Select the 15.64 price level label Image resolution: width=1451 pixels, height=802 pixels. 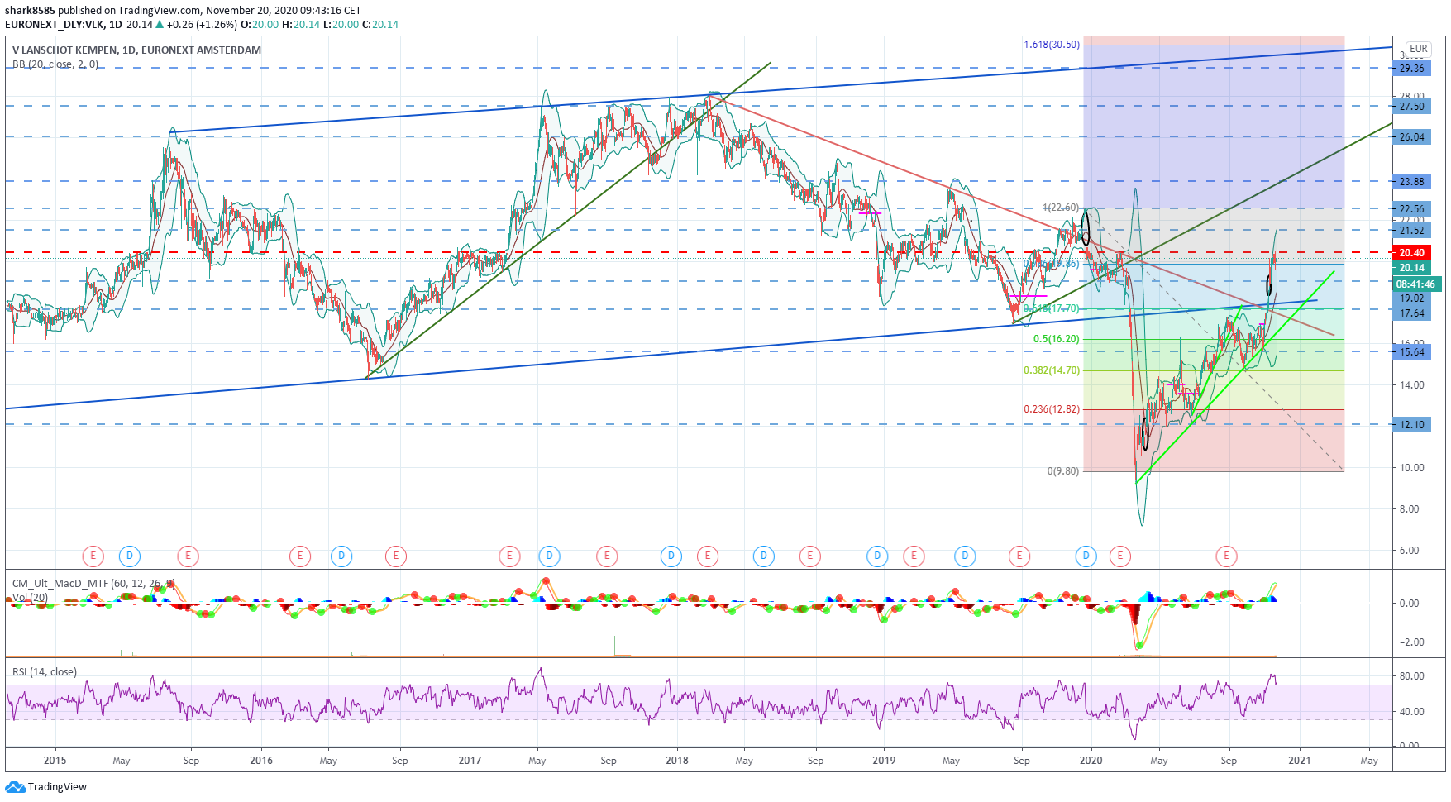[1411, 352]
